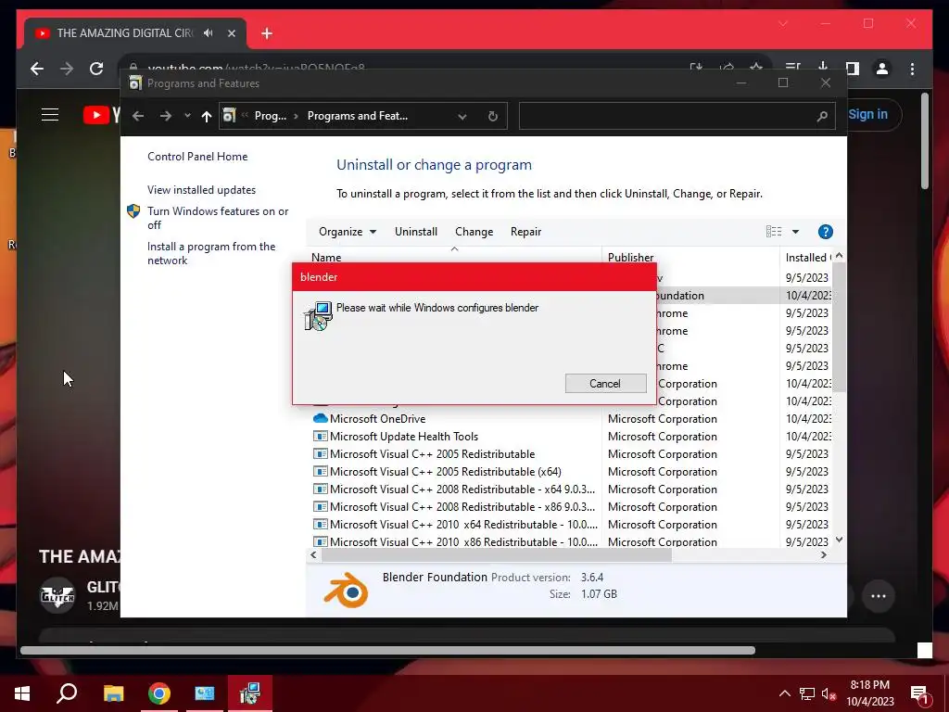This screenshot has height=712, width=949.
Task: Show hidden system tray icons
Action: tap(784, 693)
